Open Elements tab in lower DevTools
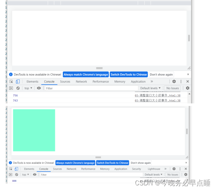The image size is (216, 190). point(29,169)
